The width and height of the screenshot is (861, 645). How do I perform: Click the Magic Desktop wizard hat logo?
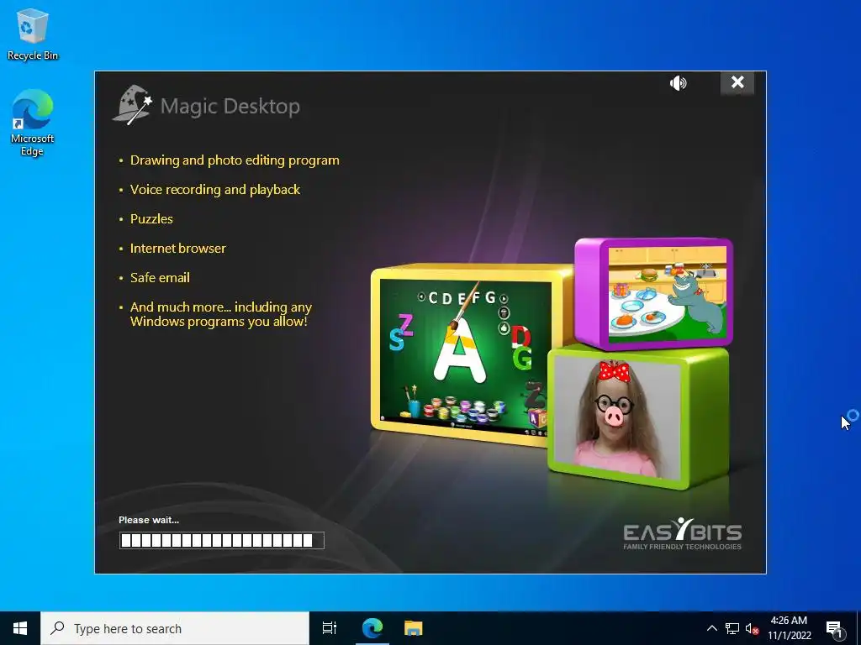pyautogui.click(x=132, y=104)
